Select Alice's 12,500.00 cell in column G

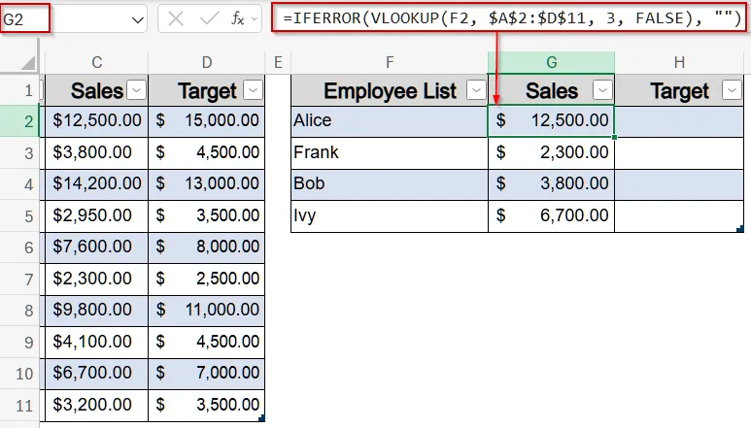(551, 121)
